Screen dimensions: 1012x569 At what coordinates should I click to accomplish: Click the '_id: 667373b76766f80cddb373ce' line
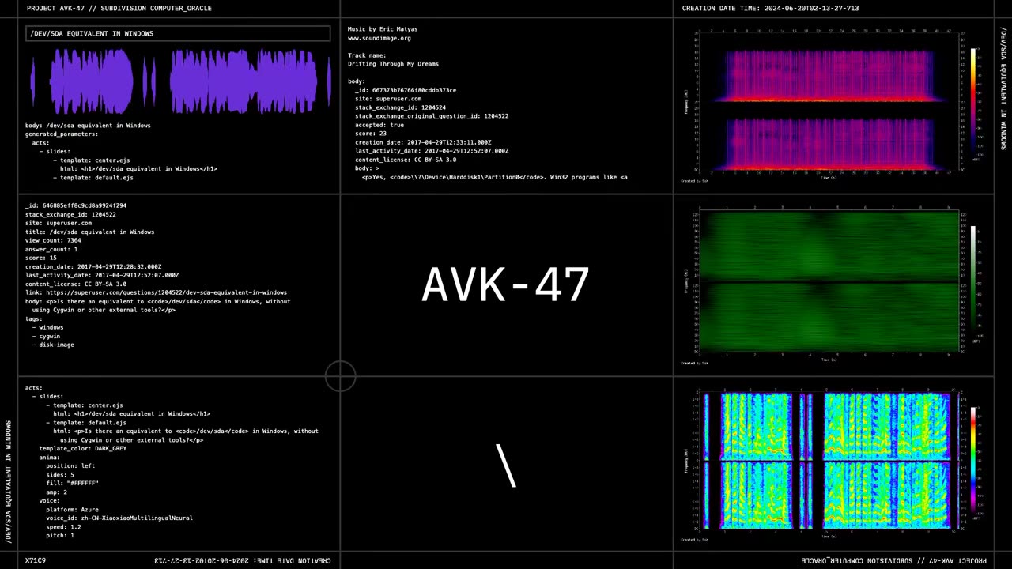[x=406, y=90]
